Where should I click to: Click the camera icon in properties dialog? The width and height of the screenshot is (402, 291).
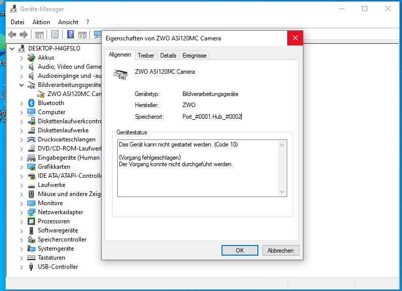pos(120,74)
